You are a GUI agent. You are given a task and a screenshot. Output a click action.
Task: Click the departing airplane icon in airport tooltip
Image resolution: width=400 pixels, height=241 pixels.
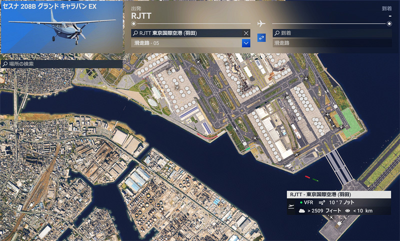291,207
